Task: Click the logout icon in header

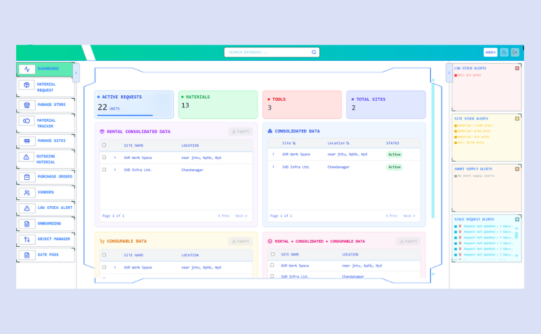Action: [515, 52]
